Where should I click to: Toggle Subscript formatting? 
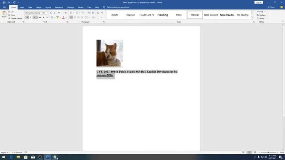pos(44,17)
